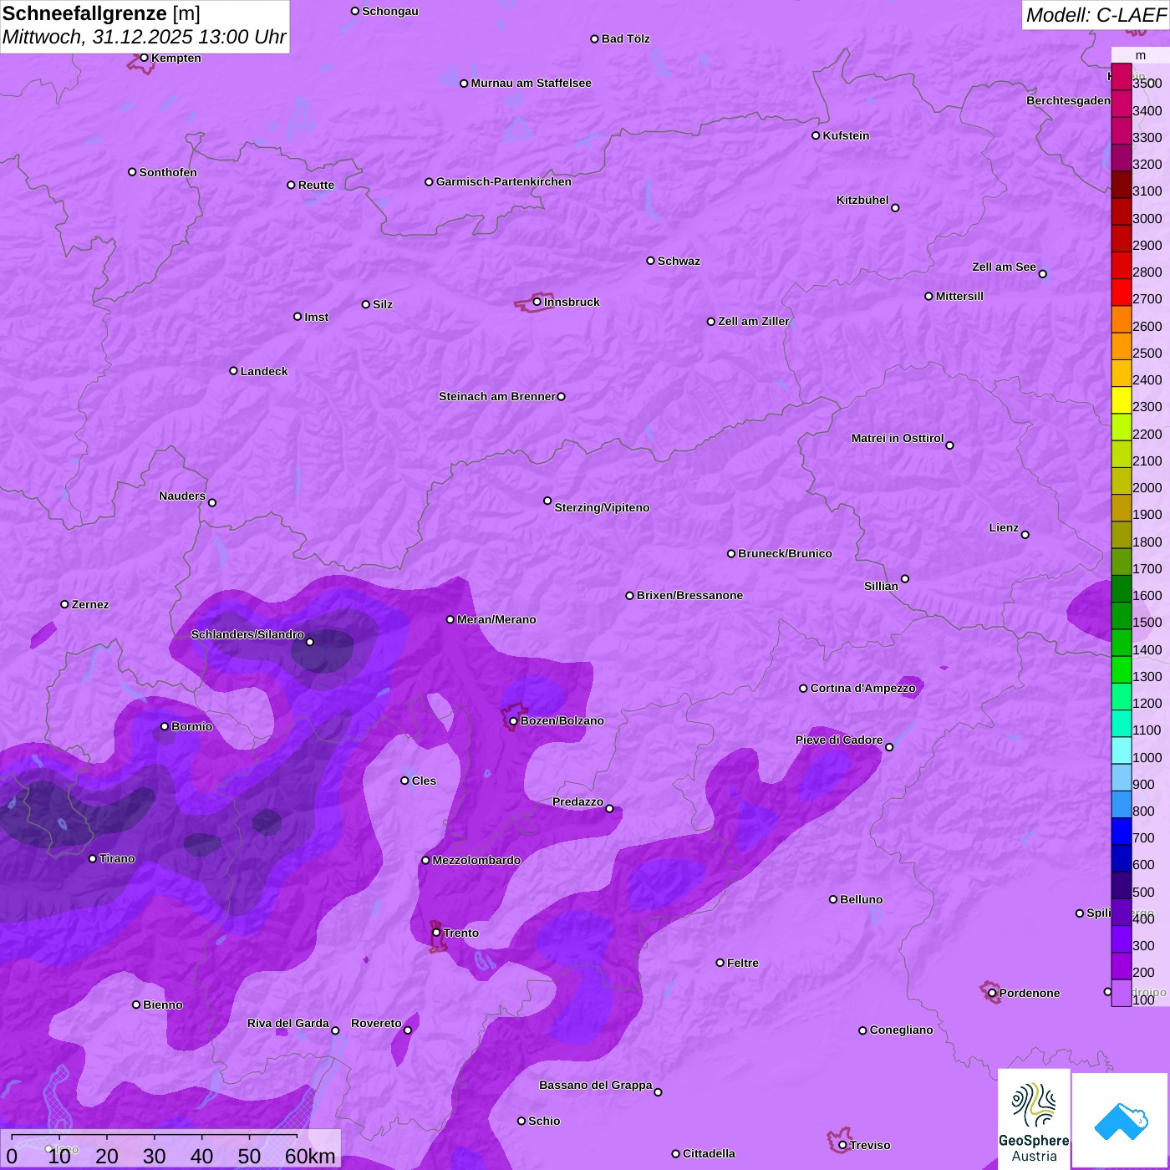Click the Feltre marker dot

click(x=720, y=963)
